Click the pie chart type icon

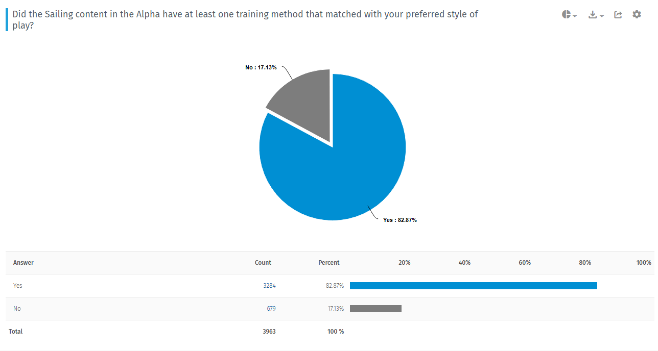(x=566, y=14)
